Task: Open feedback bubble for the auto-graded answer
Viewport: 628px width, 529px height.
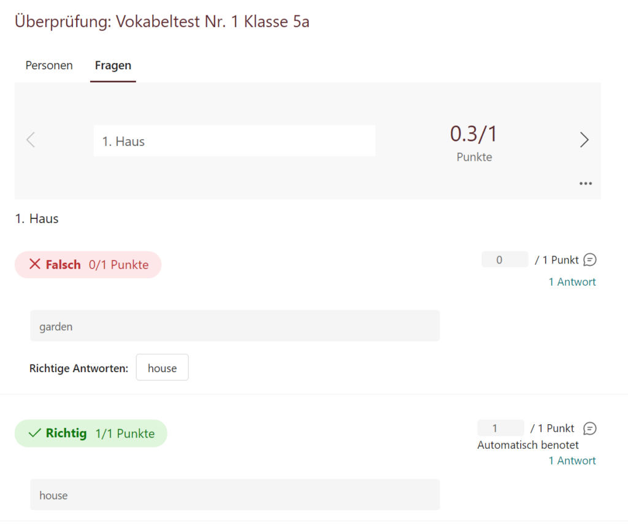Action: (x=589, y=428)
